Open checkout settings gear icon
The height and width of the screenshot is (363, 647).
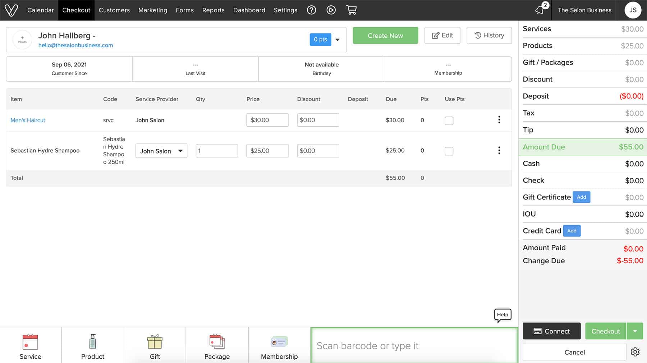[635, 352]
